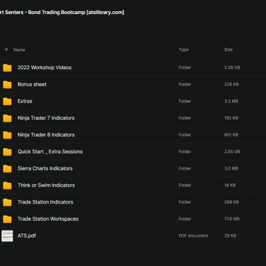Click the Think or Swim Indicators folder icon
This screenshot has width=266, height=266.
7,186
